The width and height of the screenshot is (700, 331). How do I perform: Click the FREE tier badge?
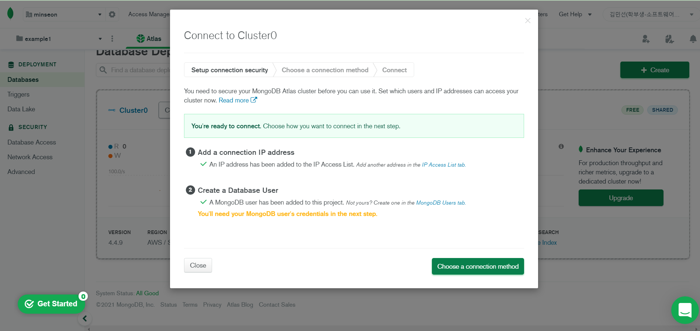633,110
